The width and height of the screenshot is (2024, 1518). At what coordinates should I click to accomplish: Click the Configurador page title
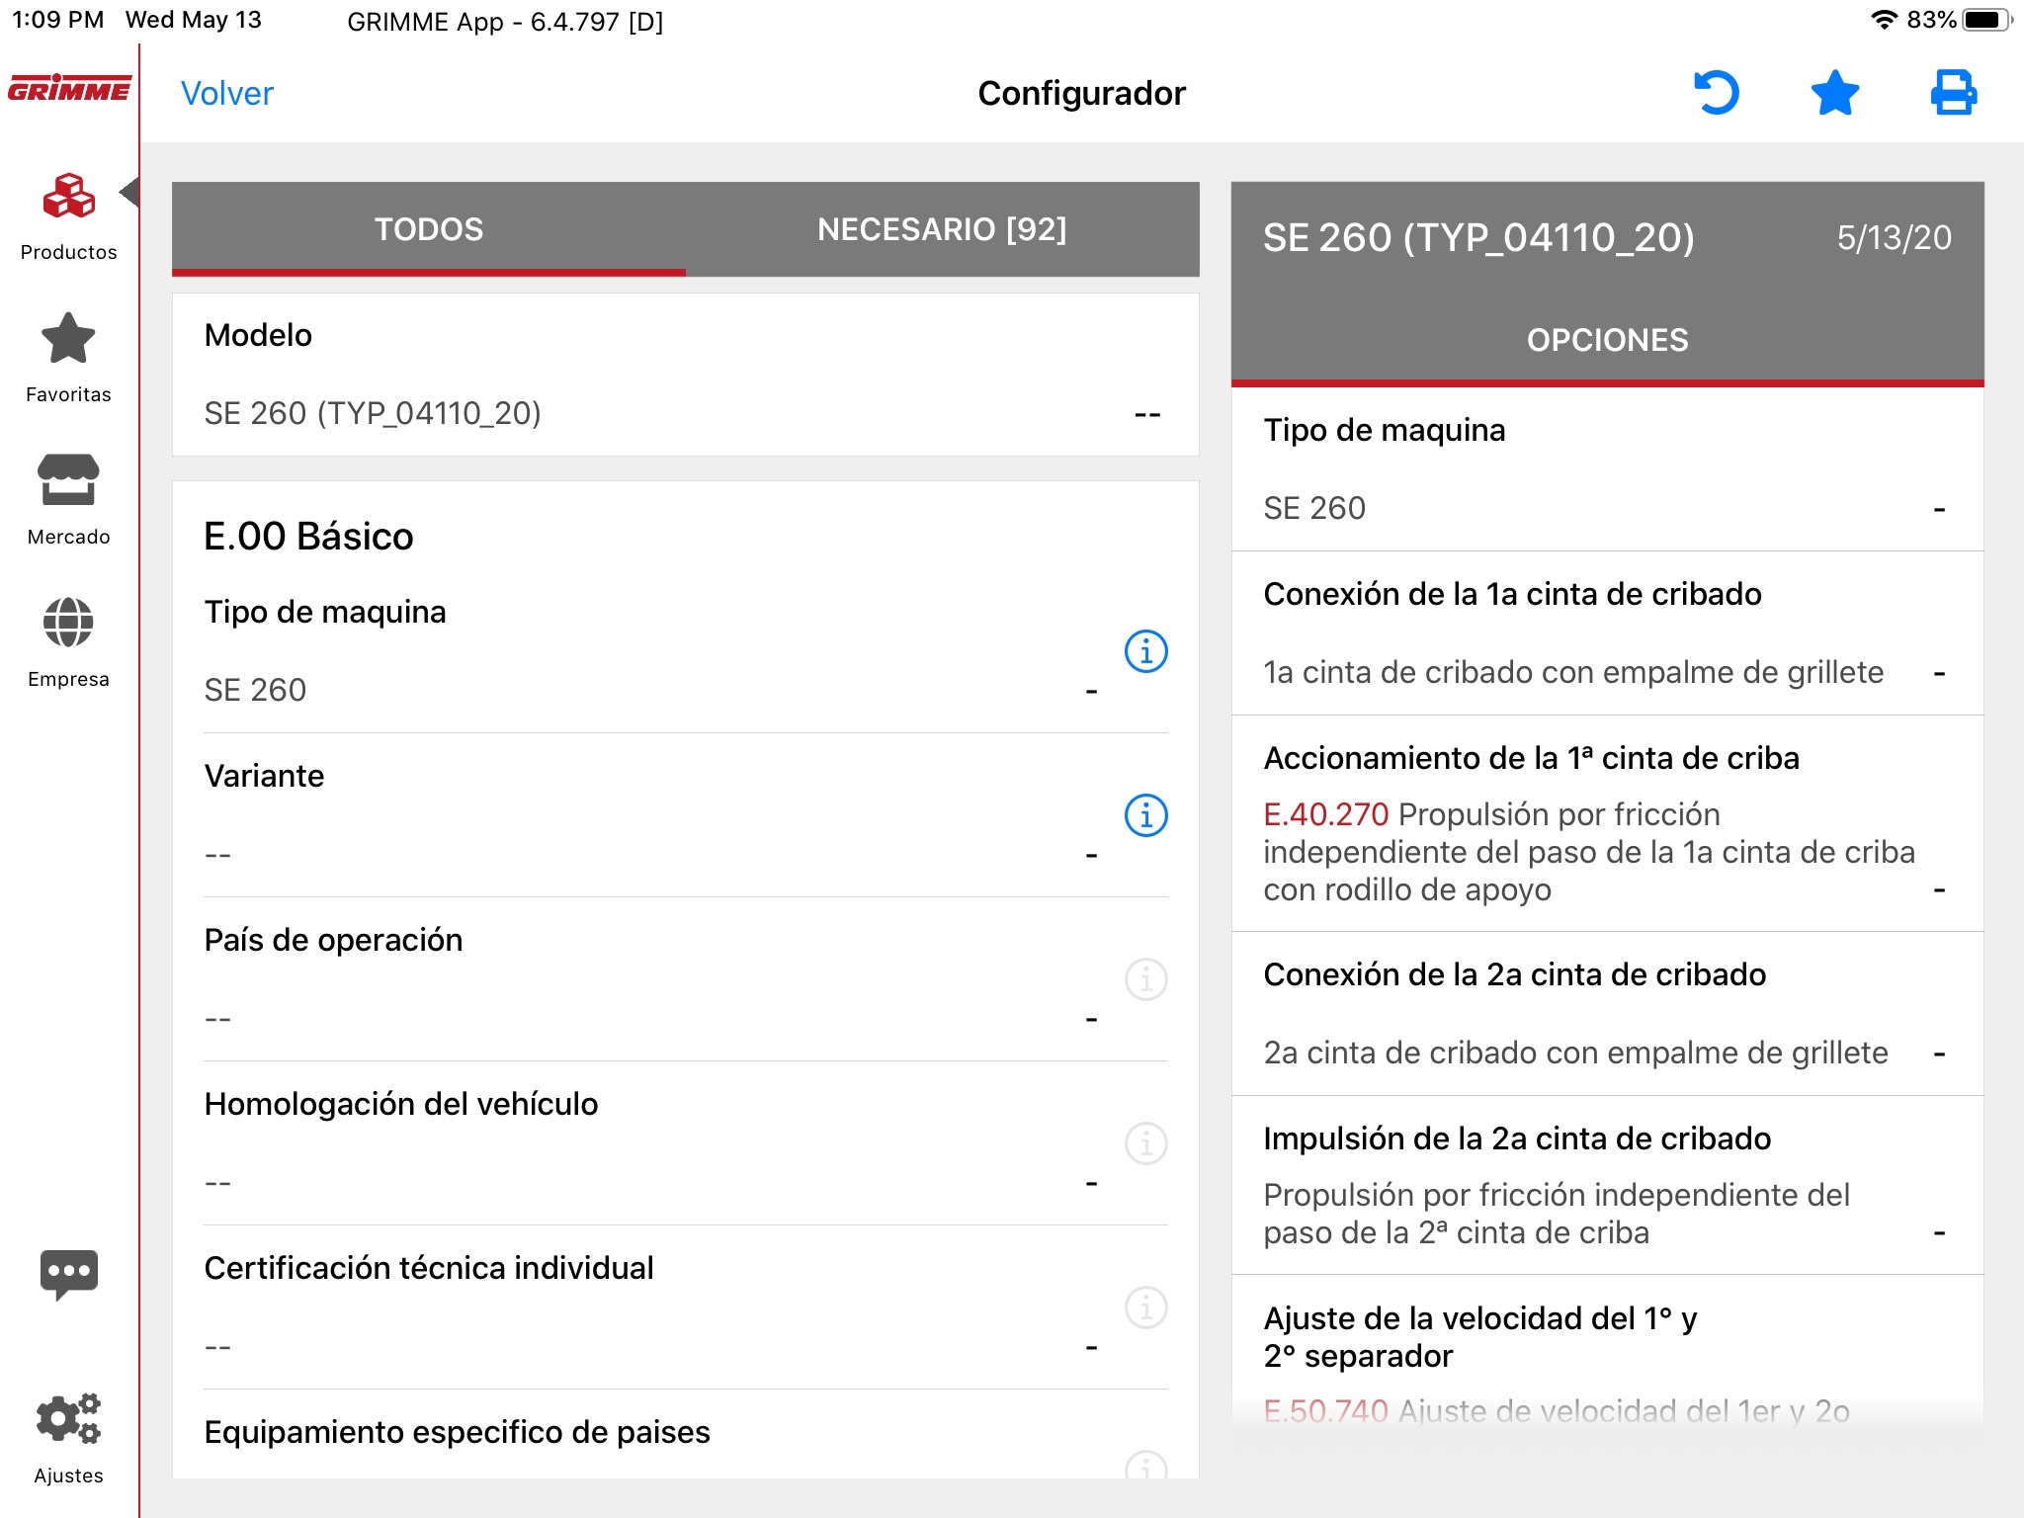tap(1081, 93)
